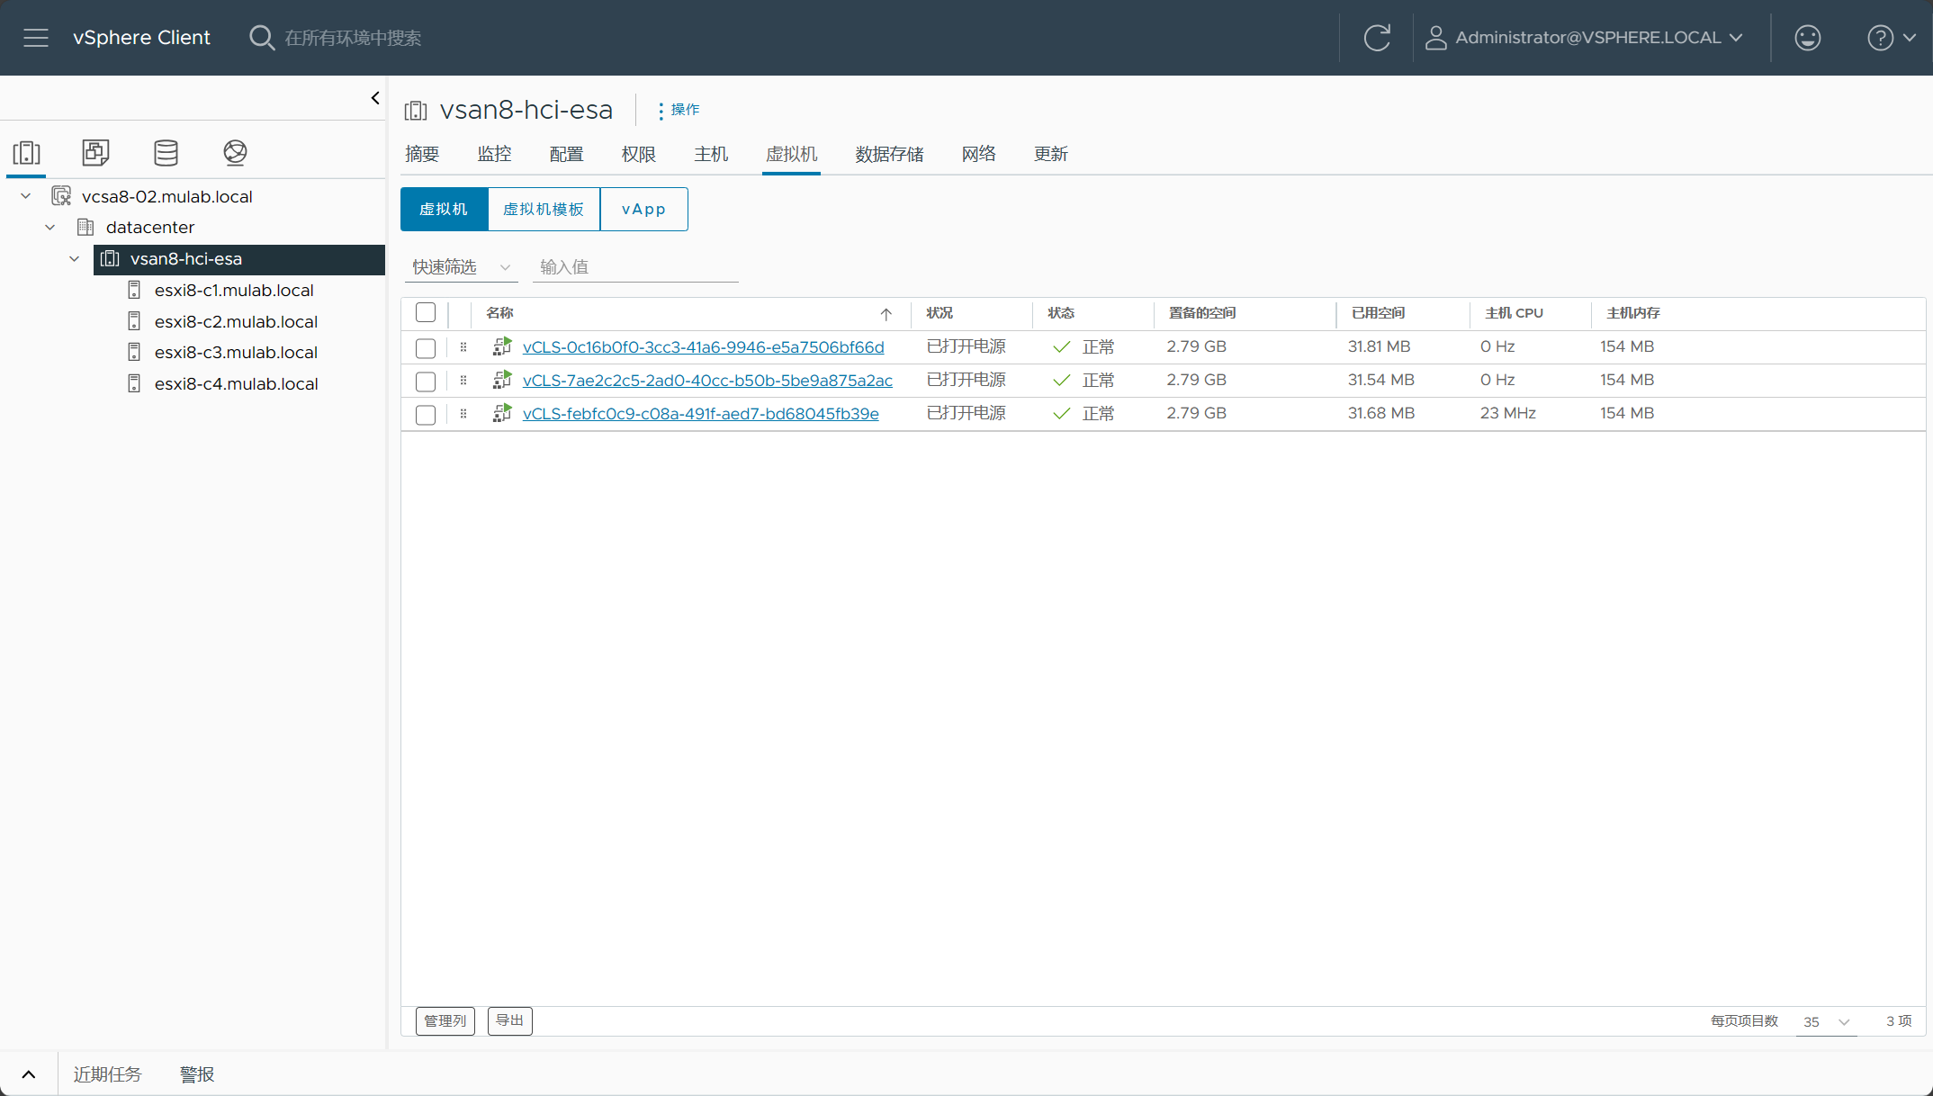Focus the global search field

point(353,38)
